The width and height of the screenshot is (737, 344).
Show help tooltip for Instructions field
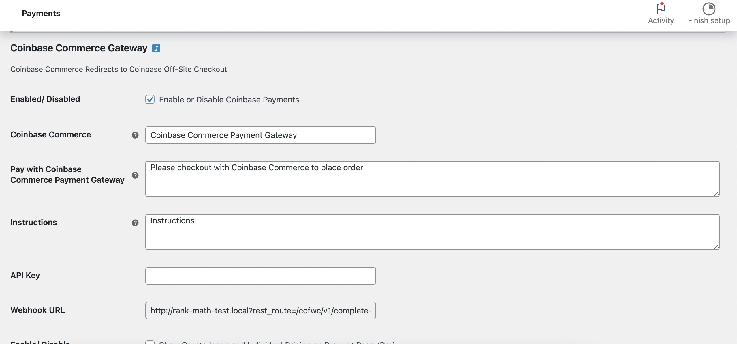pyautogui.click(x=135, y=223)
